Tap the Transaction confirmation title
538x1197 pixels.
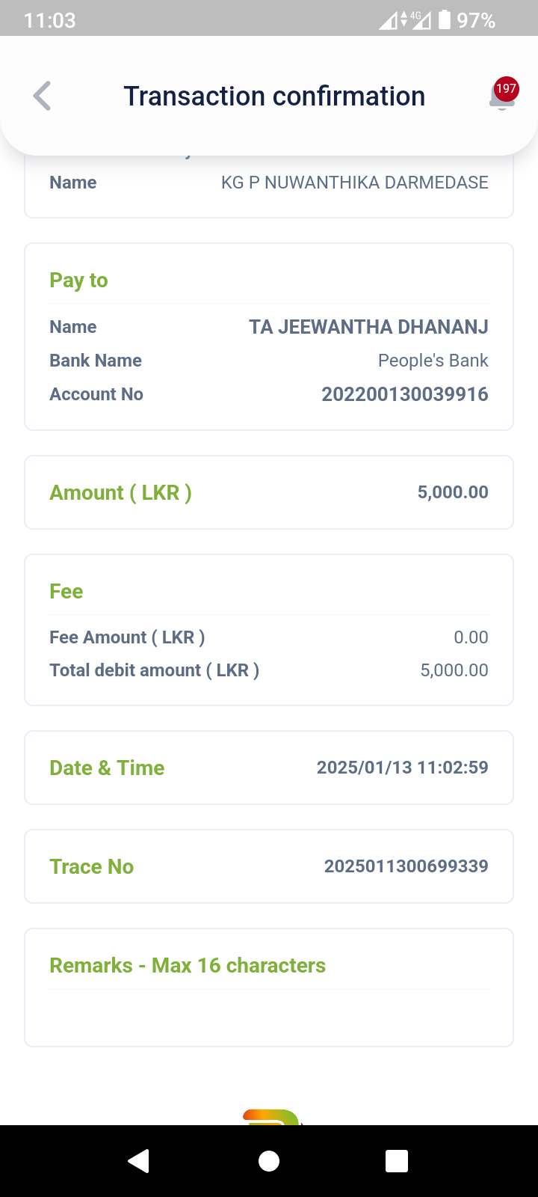[x=274, y=97]
